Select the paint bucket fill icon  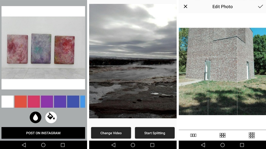(51, 117)
